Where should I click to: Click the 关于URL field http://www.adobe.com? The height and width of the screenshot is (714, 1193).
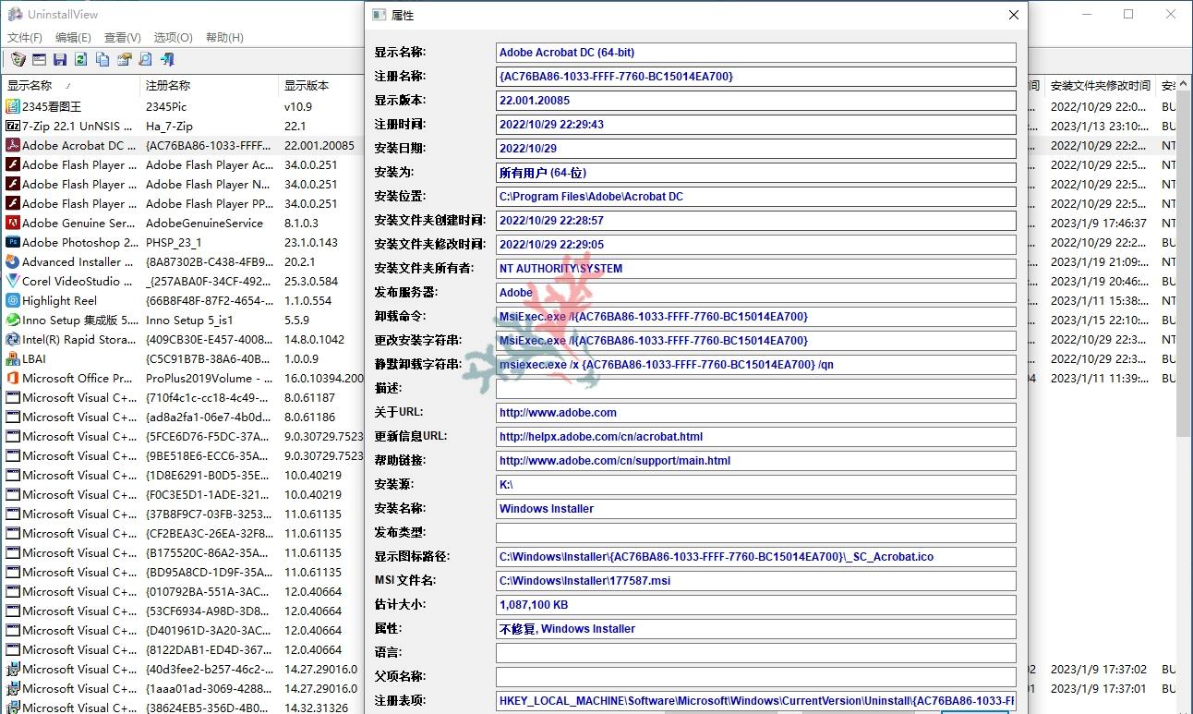(755, 413)
